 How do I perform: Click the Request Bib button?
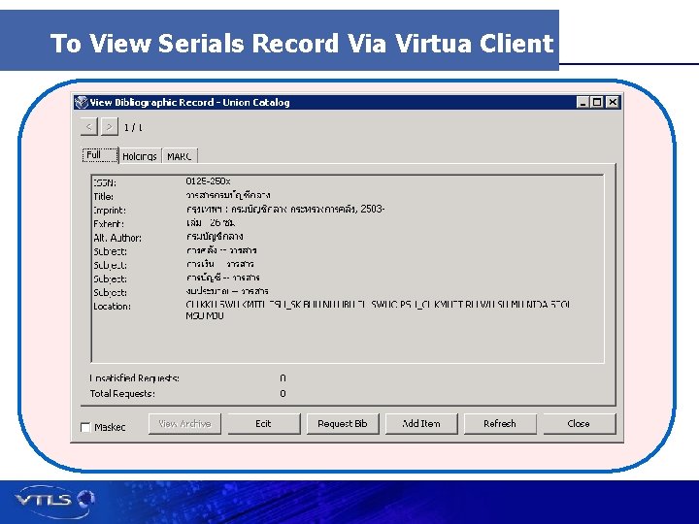point(343,424)
